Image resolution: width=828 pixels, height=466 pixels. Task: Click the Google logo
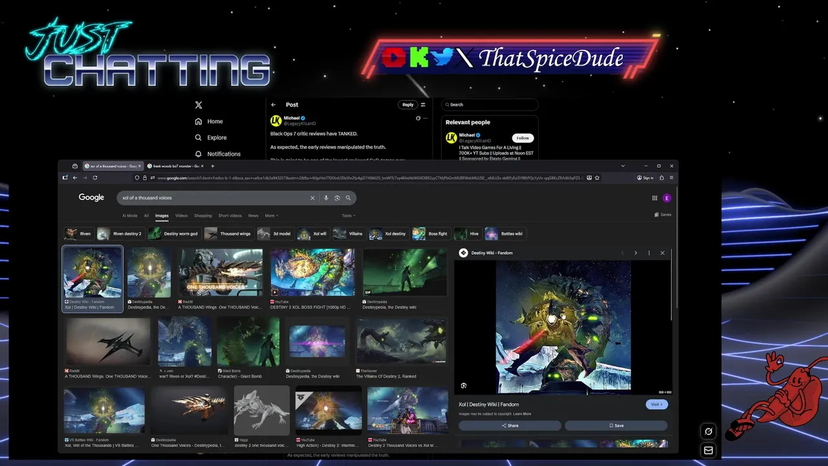[x=91, y=197]
